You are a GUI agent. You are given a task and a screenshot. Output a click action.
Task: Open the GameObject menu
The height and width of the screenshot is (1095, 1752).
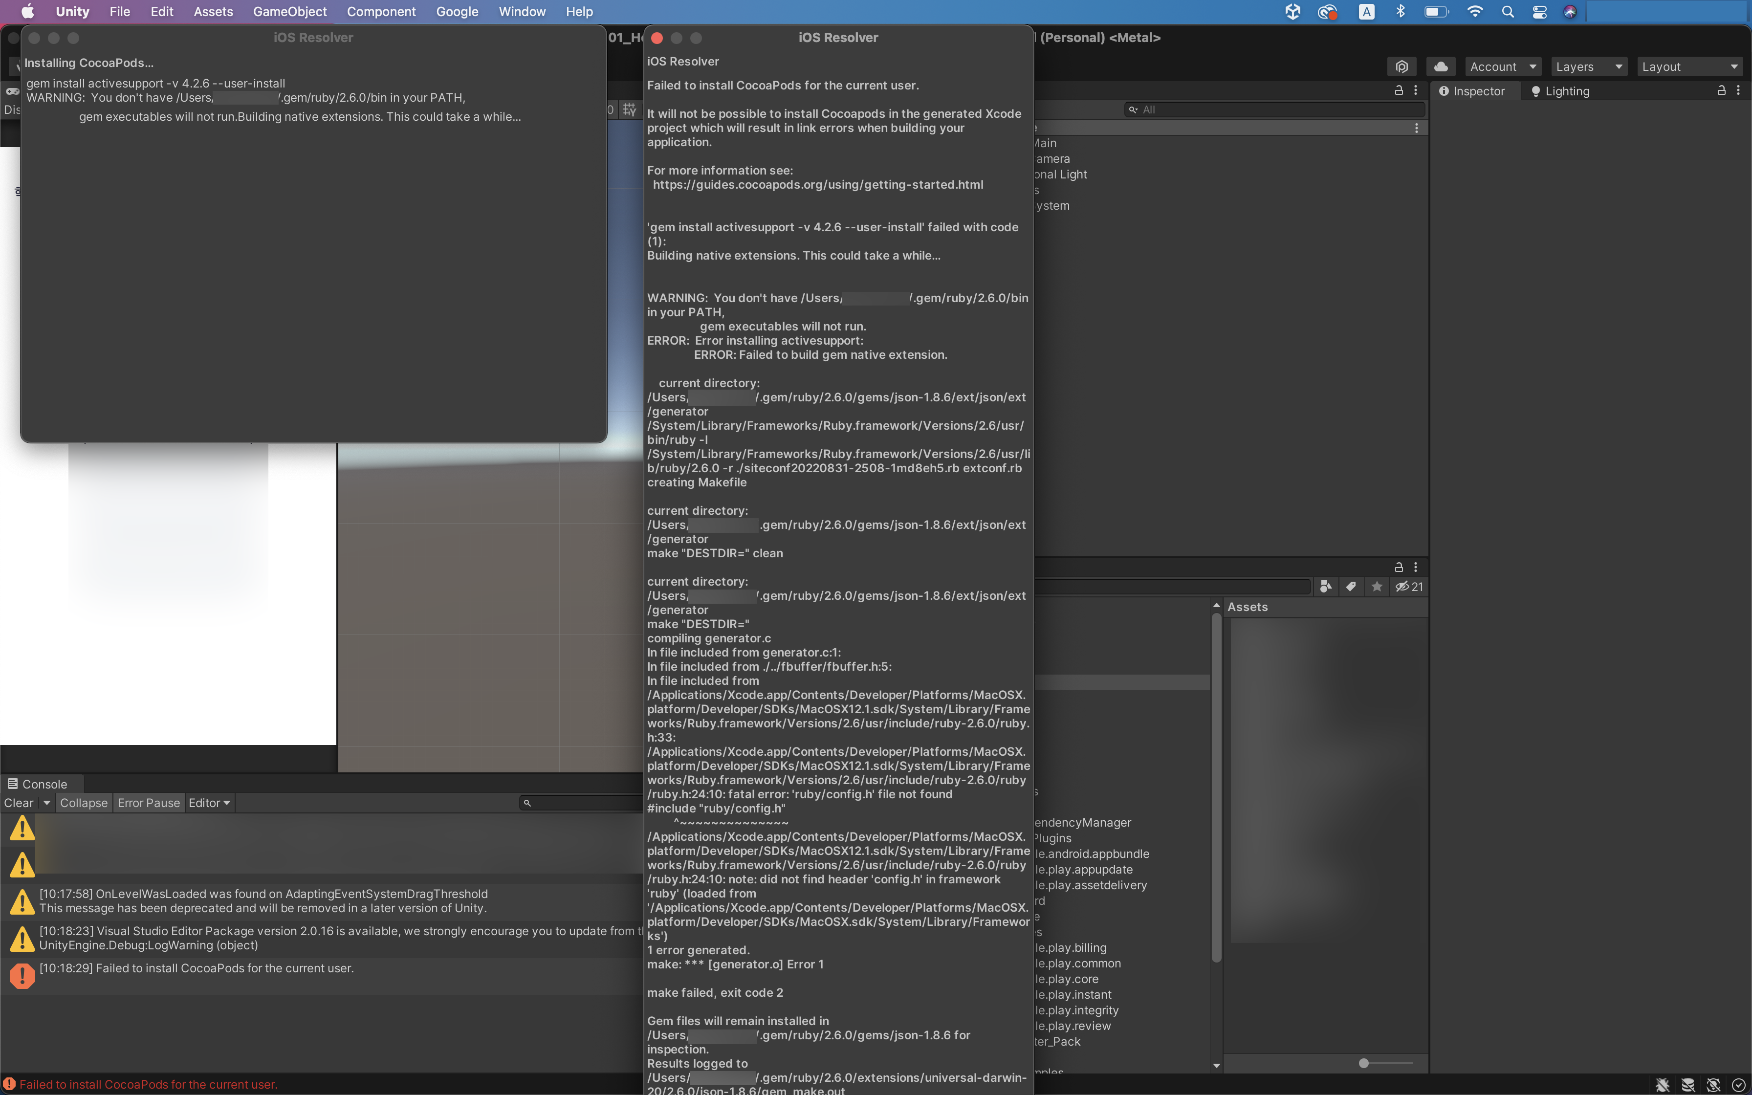pyautogui.click(x=289, y=12)
